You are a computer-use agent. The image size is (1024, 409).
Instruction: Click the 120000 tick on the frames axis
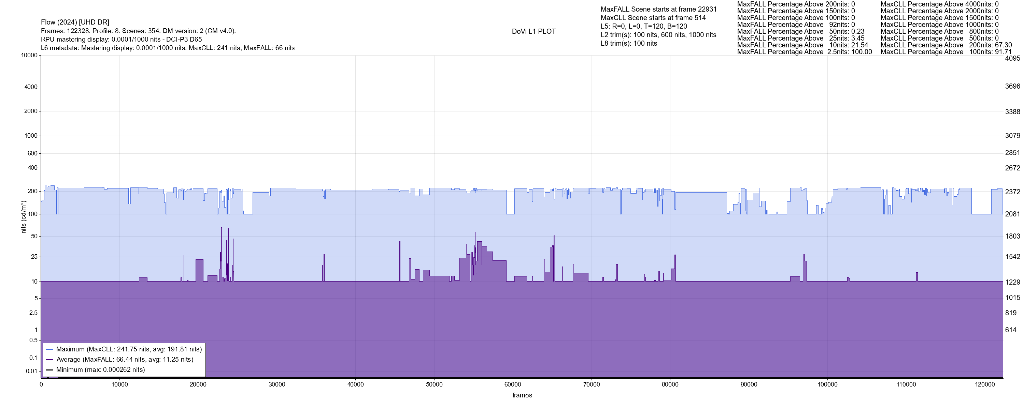tap(985, 385)
